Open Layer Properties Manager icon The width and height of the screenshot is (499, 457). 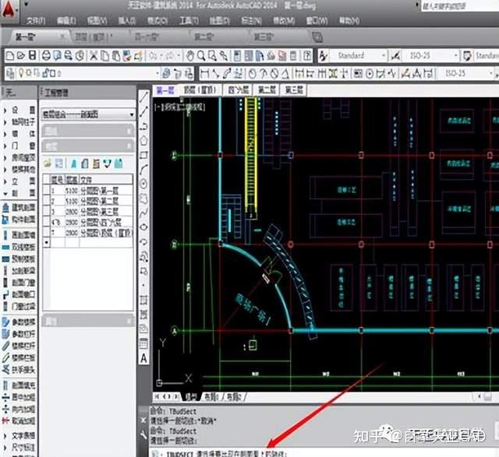(x=10, y=73)
